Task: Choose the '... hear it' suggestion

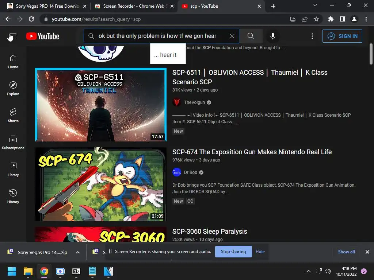Action: [x=168, y=55]
